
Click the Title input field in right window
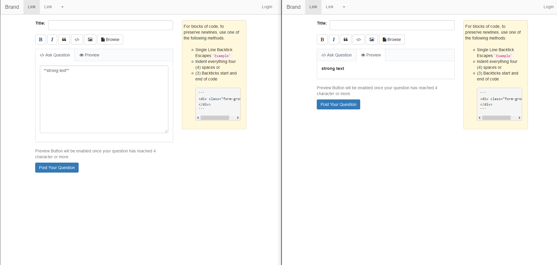click(x=392, y=25)
